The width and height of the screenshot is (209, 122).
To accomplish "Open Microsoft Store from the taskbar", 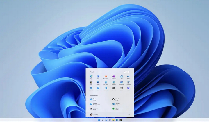I will click(x=121, y=120).
